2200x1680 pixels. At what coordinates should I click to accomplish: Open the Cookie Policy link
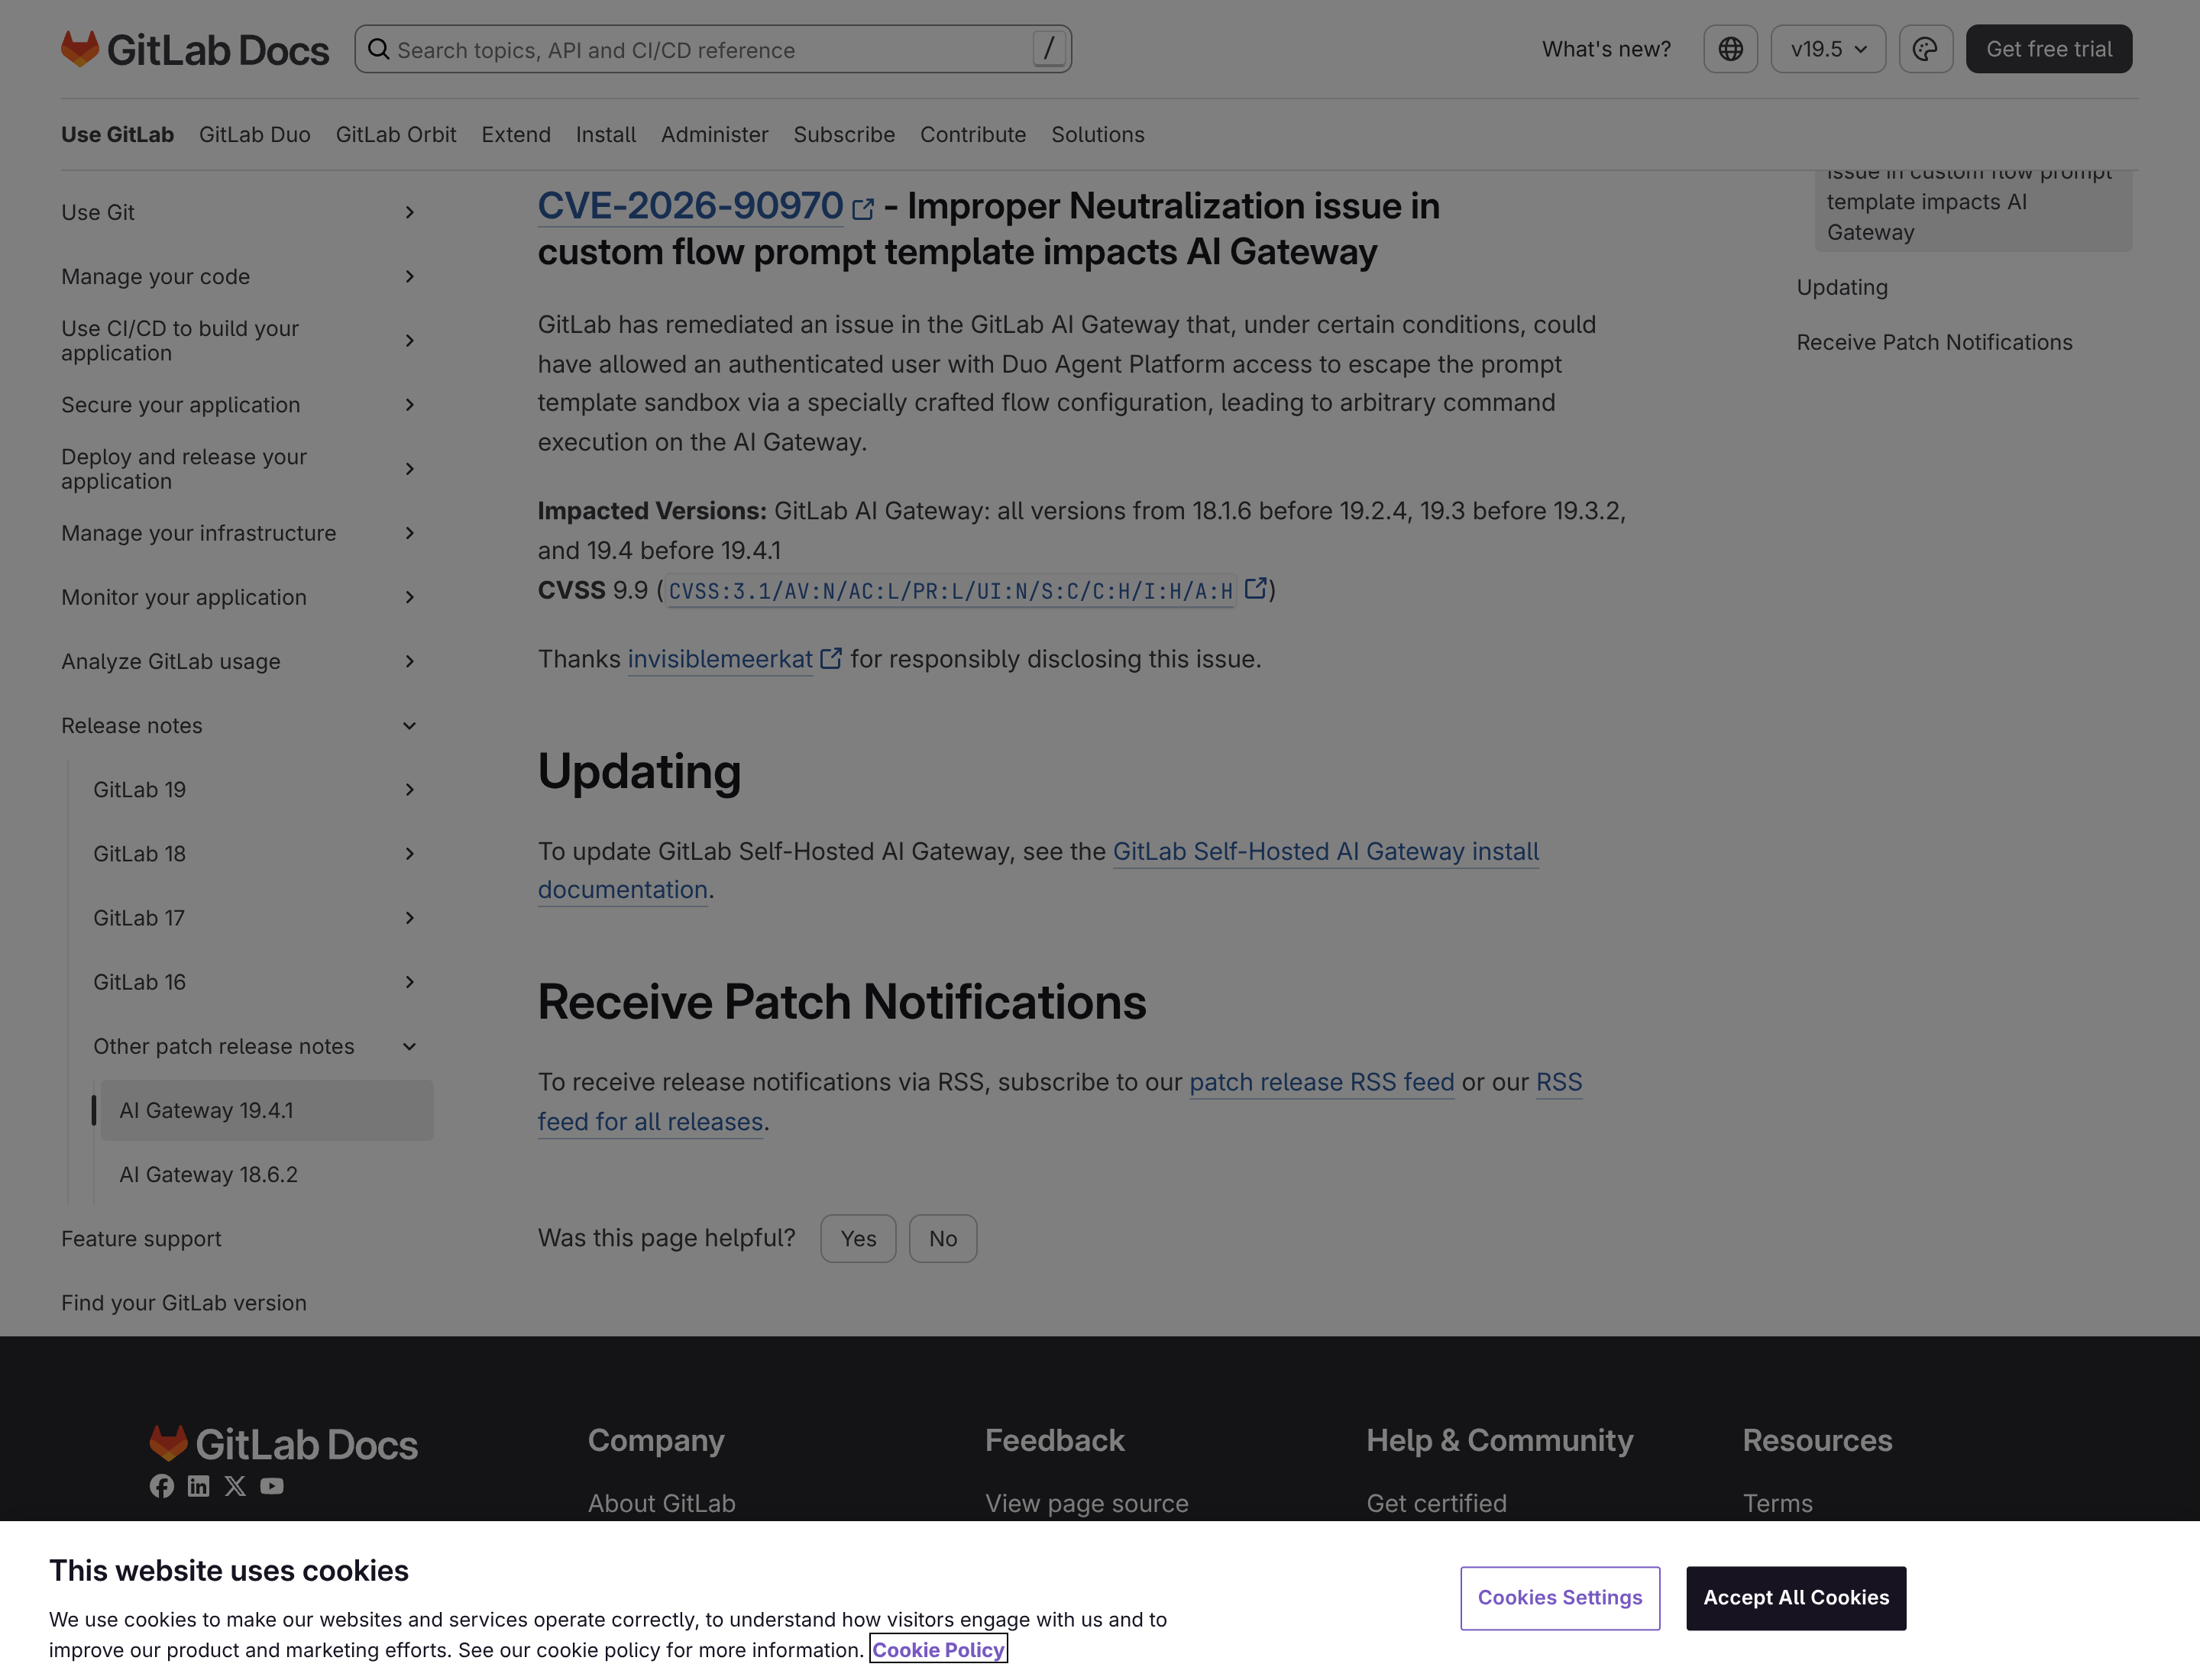(x=937, y=1649)
